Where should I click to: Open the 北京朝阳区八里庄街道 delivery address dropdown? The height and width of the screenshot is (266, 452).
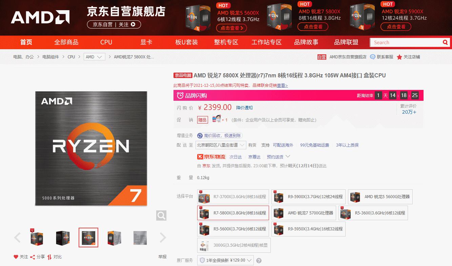click(221, 145)
